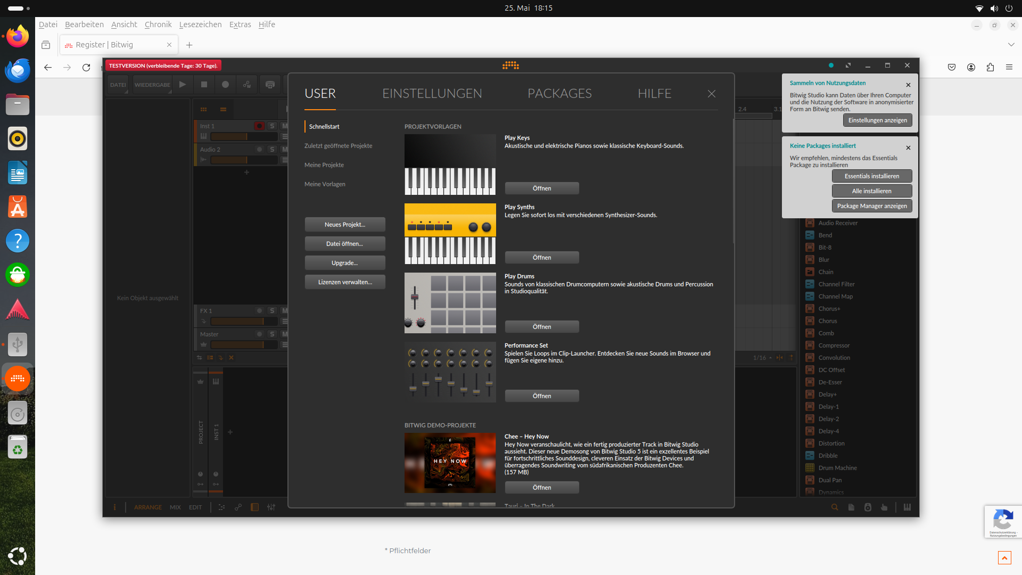This screenshot has width=1022, height=575.
Task: Toggle automation write mode icon
Action: point(247,85)
